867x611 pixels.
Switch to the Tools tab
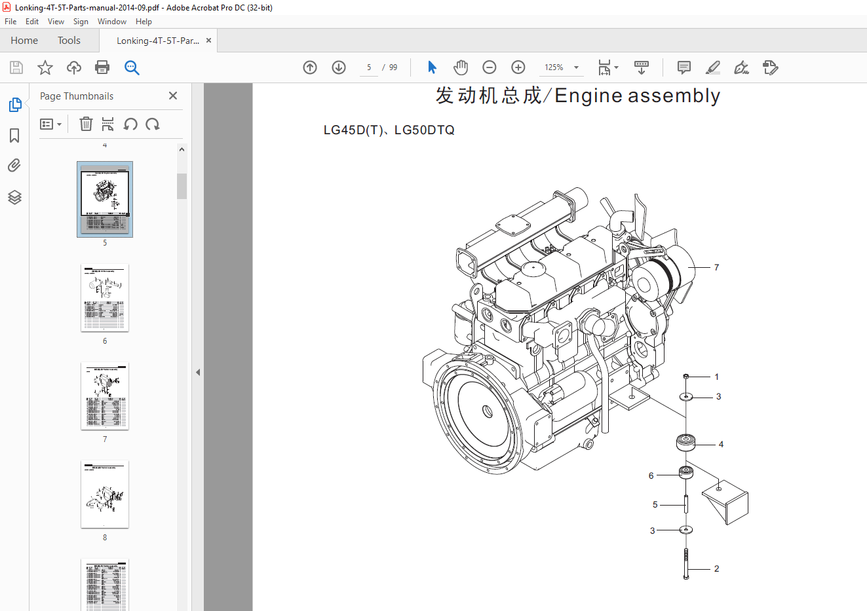(x=69, y=41)
